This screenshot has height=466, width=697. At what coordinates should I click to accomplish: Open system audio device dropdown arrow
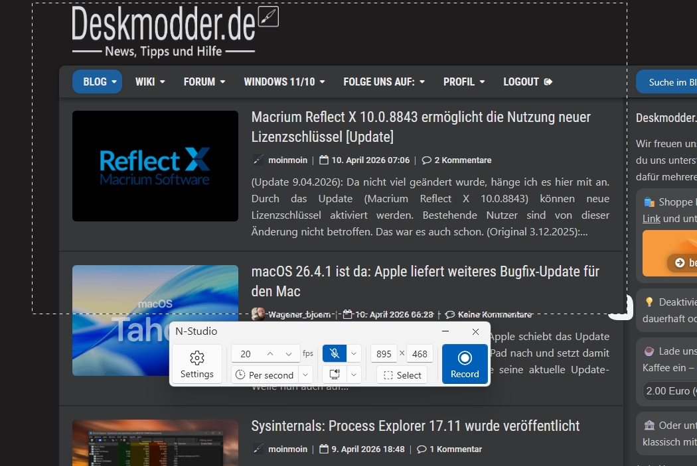(354, 375)
